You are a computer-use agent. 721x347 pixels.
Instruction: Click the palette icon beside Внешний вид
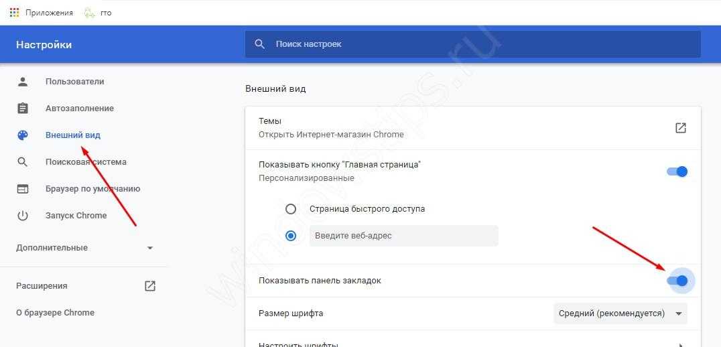[x=23, y=135]
